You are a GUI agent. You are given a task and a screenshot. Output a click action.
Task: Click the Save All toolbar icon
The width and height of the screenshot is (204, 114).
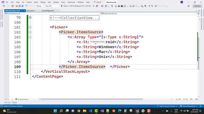(x=22, y=6)
